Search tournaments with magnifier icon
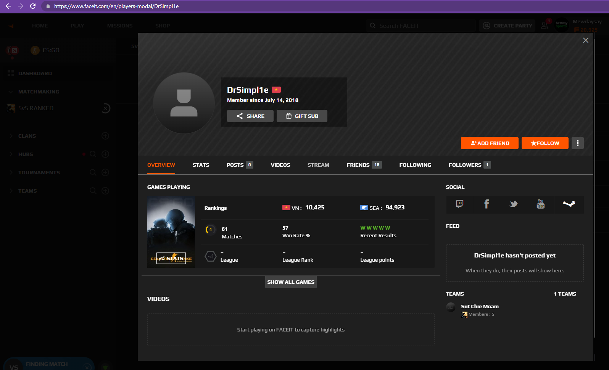The width and height of the screenshot is (609, 370). 93,172
